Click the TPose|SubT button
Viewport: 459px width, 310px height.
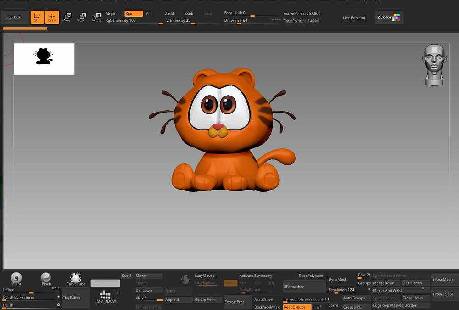[x=445, y=294]
